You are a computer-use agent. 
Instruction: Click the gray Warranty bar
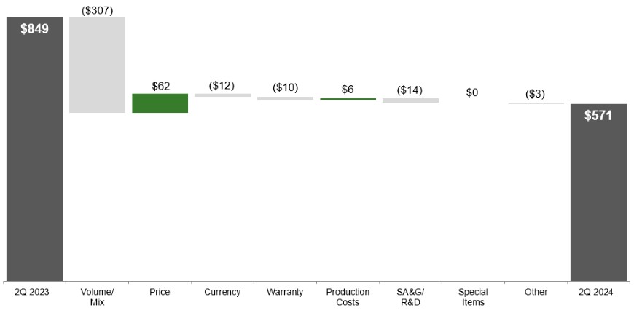click(285, 98)
